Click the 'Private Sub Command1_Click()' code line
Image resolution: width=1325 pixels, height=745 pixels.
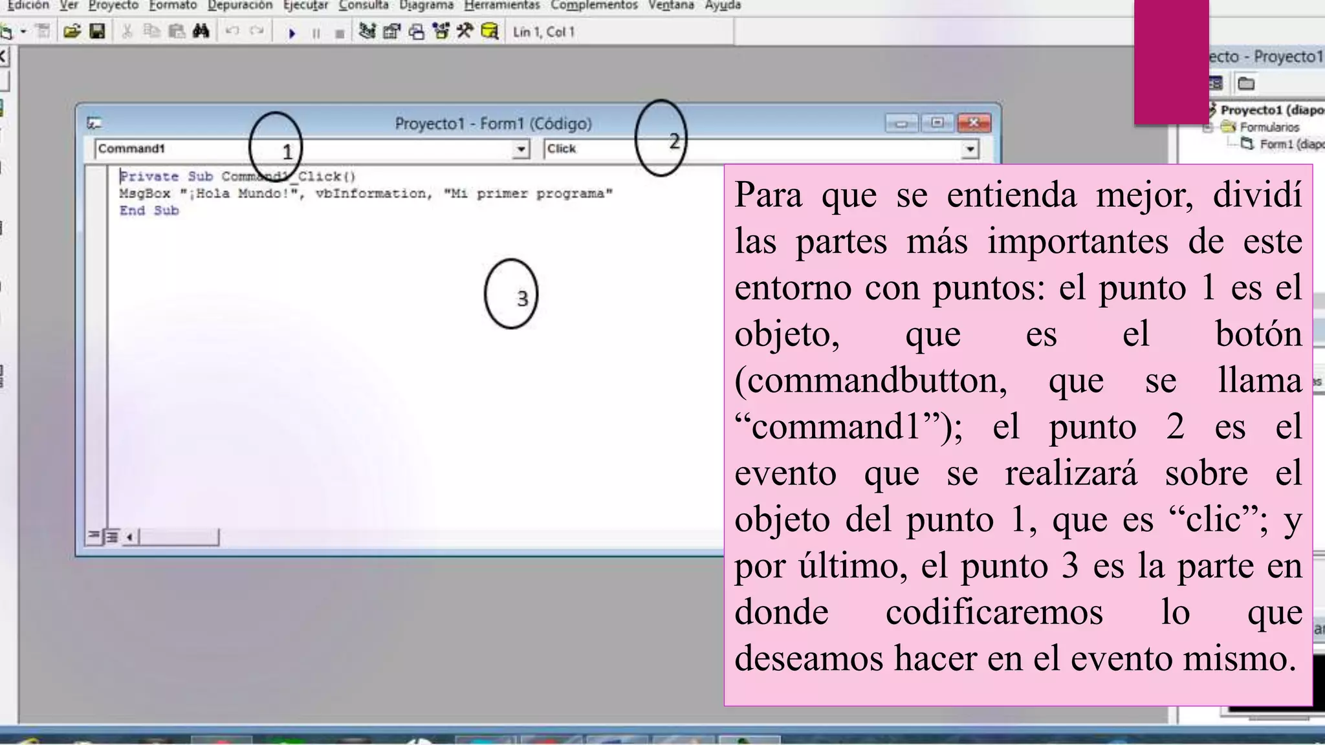(x=237, y=177)
